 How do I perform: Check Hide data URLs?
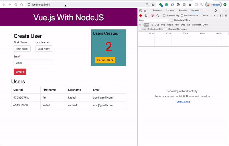coord(172,20)
